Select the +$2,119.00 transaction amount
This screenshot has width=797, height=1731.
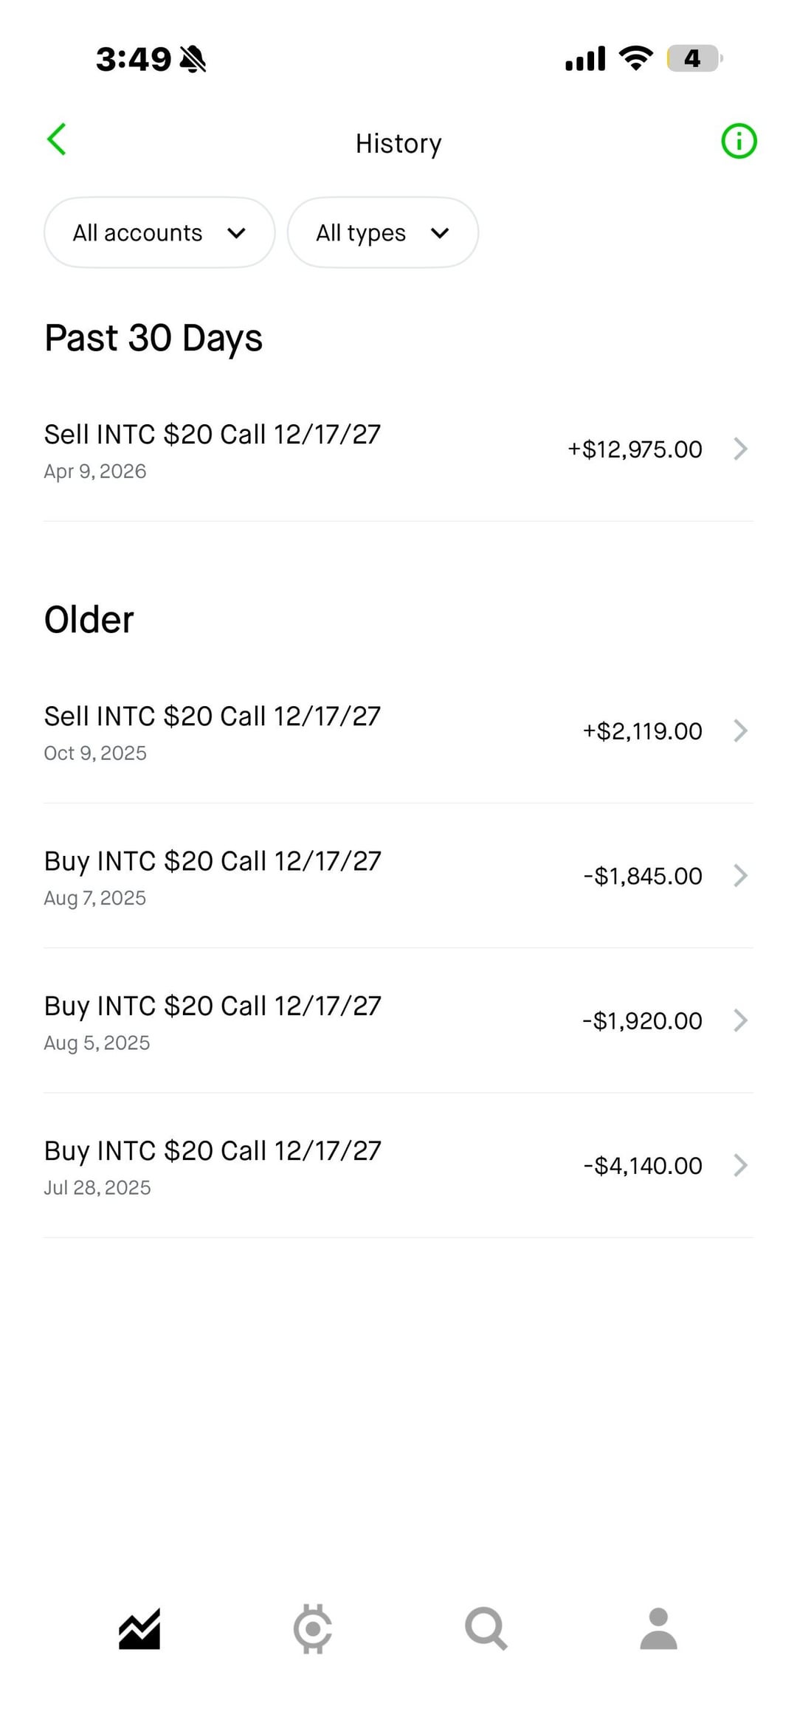(642, 731)
